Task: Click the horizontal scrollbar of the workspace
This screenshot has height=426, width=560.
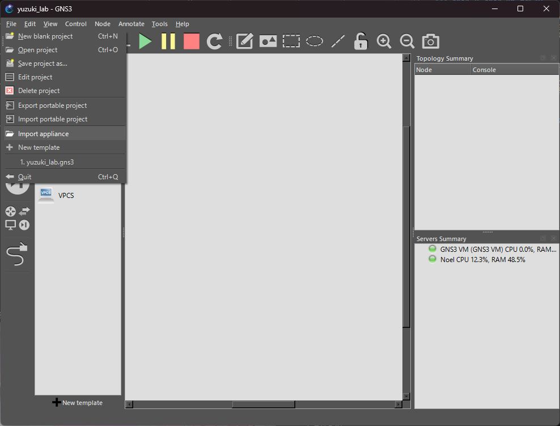Action: [264, 404]
